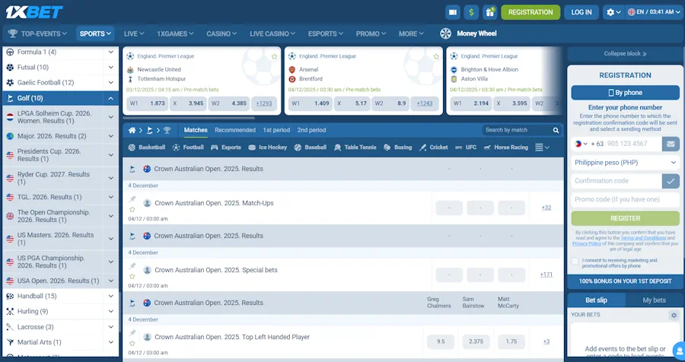Viewport: 685px width, 362px height.
Task: Click the phone number input field
Action: coord(632,144)
